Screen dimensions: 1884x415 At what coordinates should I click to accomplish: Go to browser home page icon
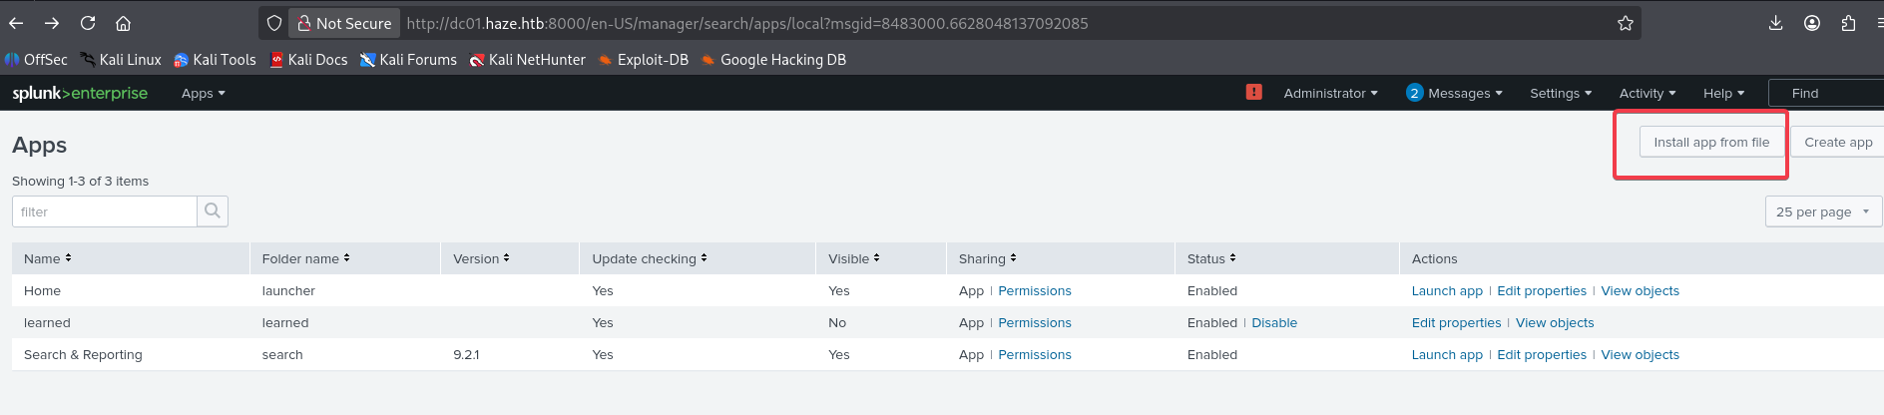click(x=123, y=23)
